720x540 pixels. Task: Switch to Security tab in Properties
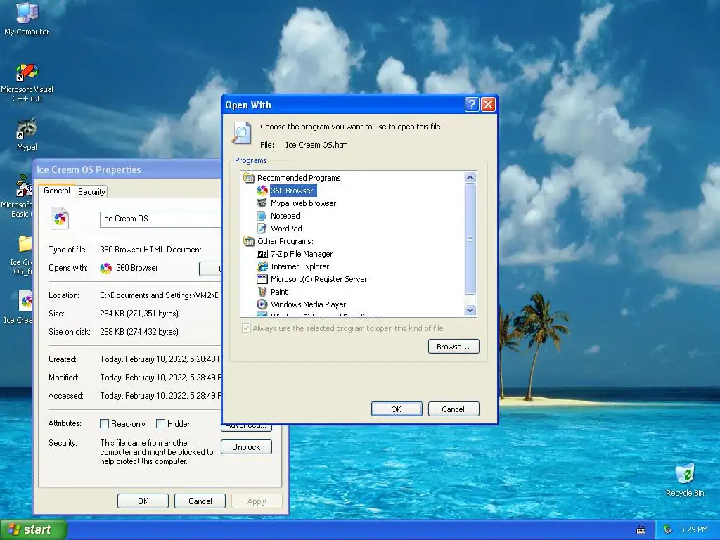(x=91, y=192)
